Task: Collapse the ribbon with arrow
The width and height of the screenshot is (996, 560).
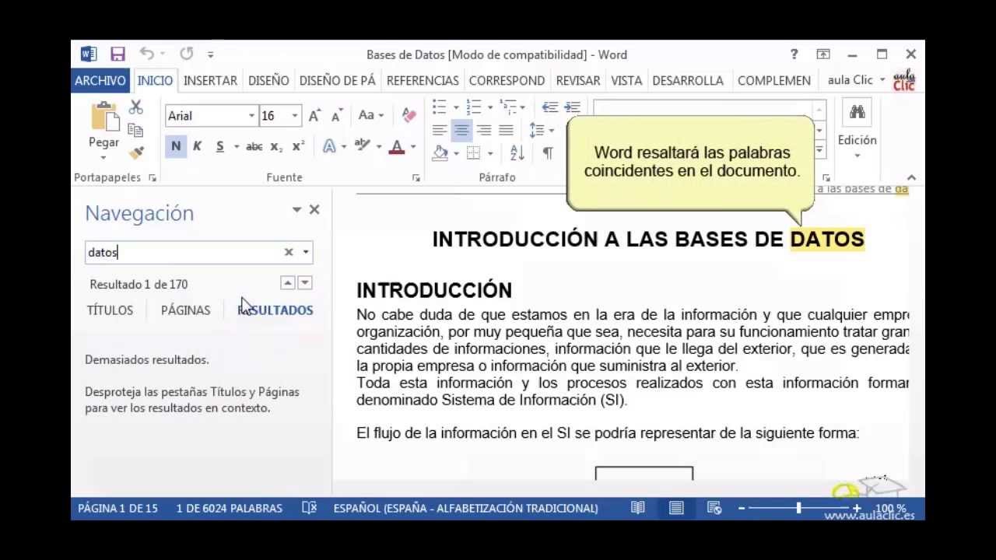Action: [911, 178]
